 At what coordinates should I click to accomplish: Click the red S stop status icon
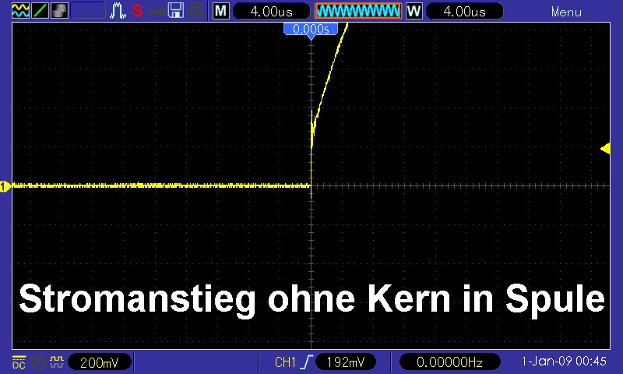coord(137,11)
